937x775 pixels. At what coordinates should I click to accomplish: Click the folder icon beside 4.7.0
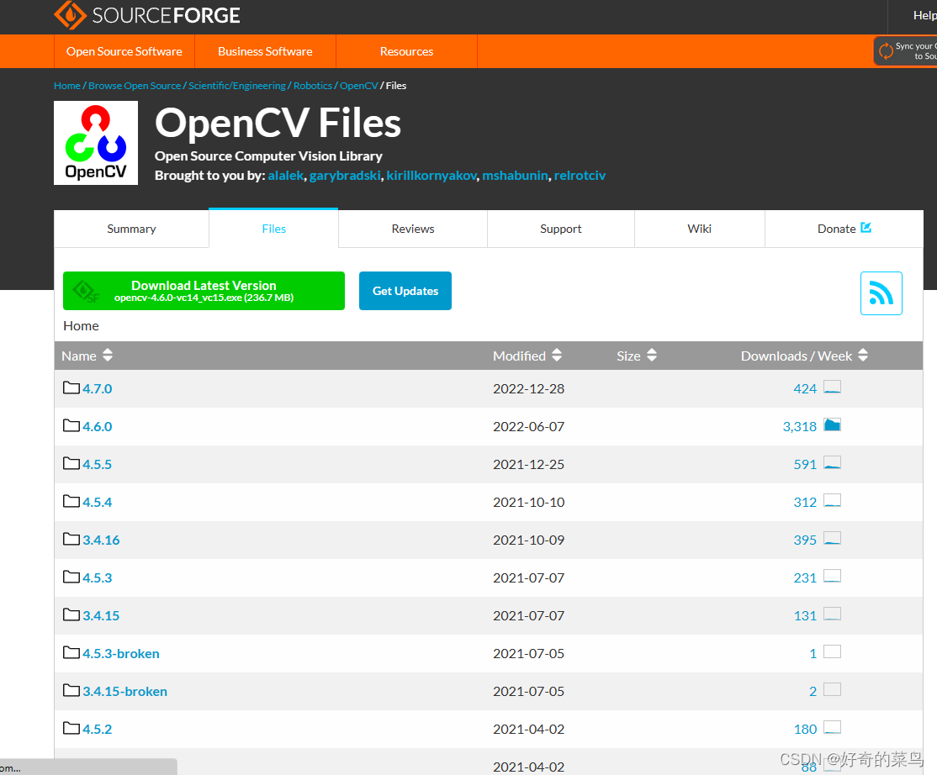point(71,387)
